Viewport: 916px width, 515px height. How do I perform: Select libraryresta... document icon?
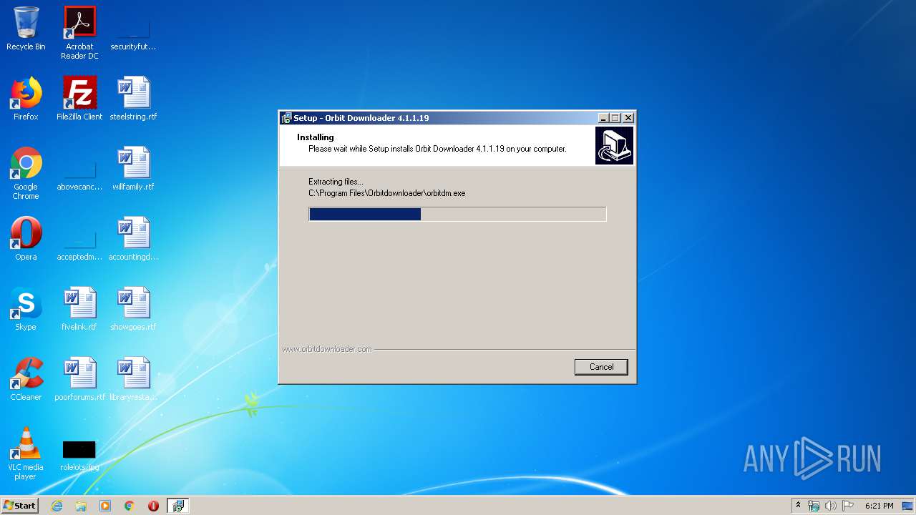coord(133,380)
